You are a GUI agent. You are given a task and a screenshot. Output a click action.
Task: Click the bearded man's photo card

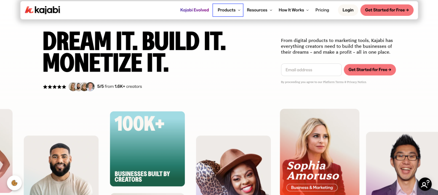(61, 165)
